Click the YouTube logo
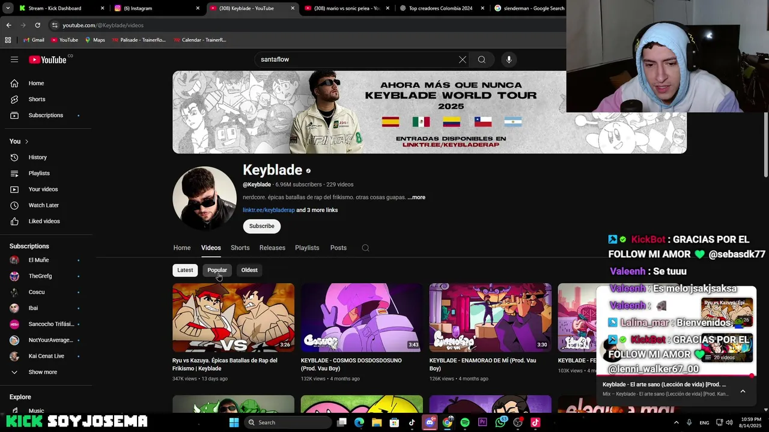Image resolution: width=769 pixels, height=432 pixels. click(49, 59)
